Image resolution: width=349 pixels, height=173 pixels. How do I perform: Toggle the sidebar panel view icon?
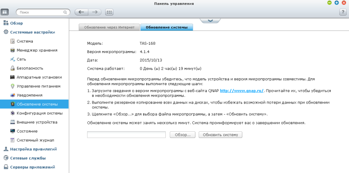tap(5, 12)
